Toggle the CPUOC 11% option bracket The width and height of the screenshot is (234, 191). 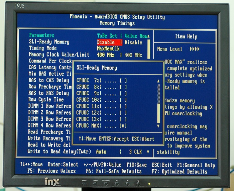click(123, 106)
